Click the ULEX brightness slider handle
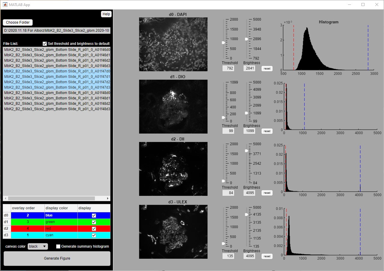The width and height of the screenshot is (384, 271). 246,214
